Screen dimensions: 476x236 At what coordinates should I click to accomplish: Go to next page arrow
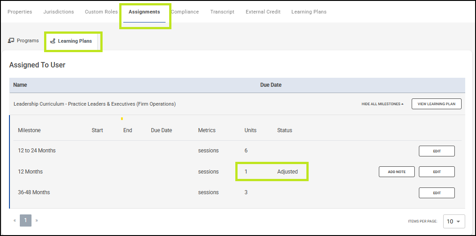pyautogui.click(x=36, y=220)
